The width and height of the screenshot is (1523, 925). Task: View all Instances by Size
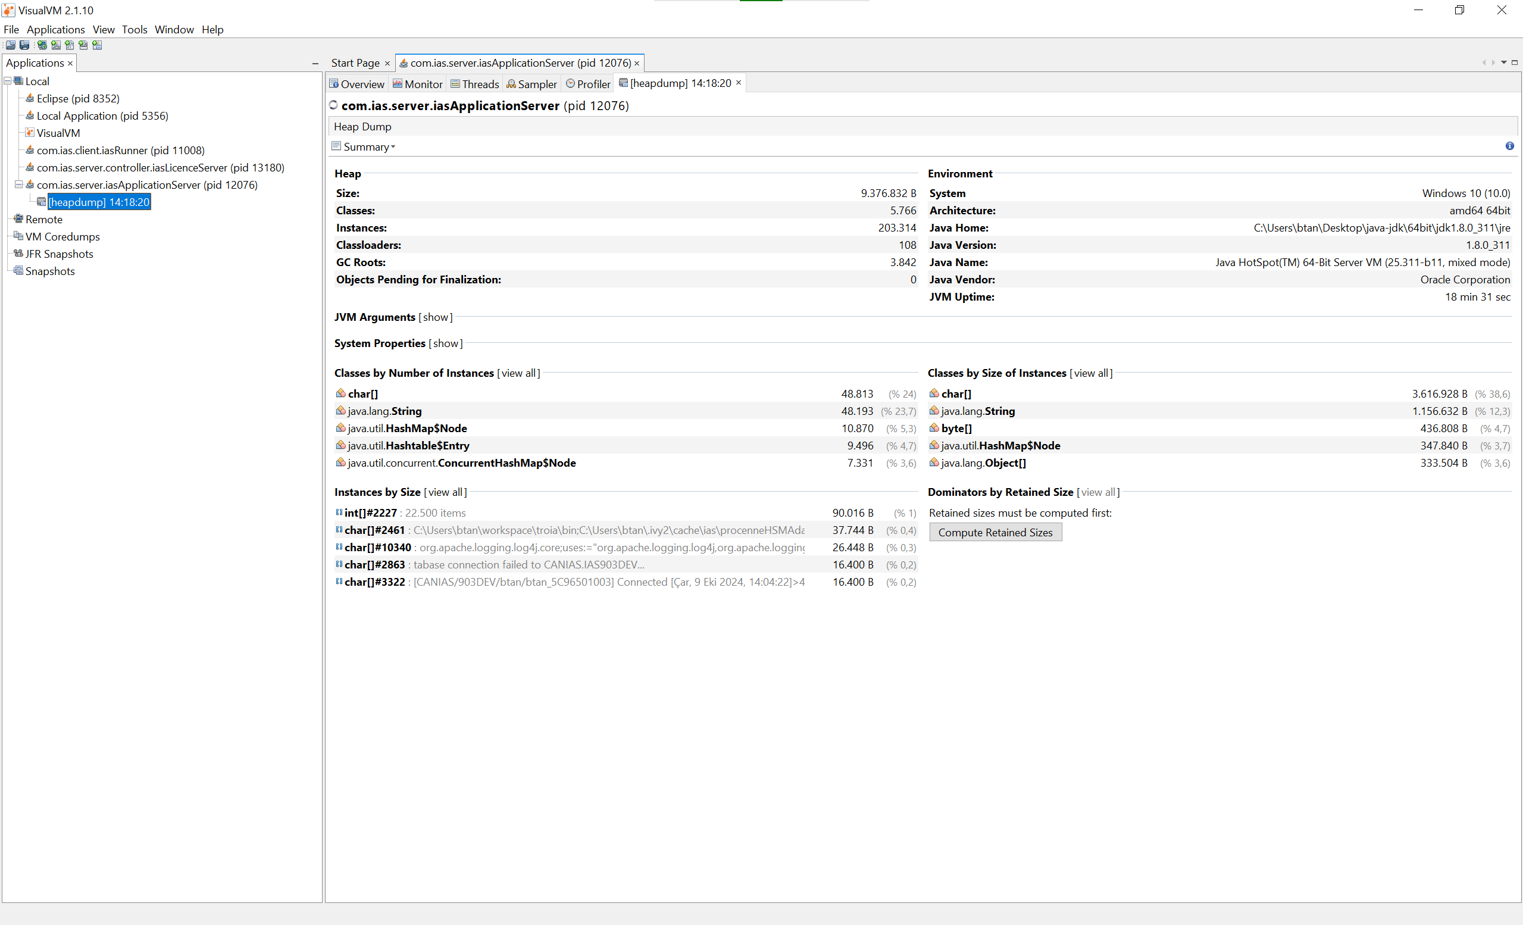click(446, 492)
